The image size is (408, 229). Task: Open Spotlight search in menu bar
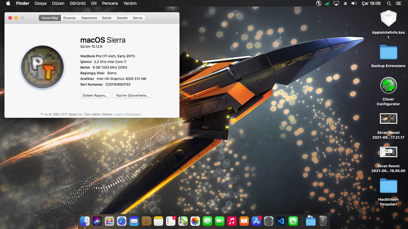pyautogui.click(x=389, y=3)
